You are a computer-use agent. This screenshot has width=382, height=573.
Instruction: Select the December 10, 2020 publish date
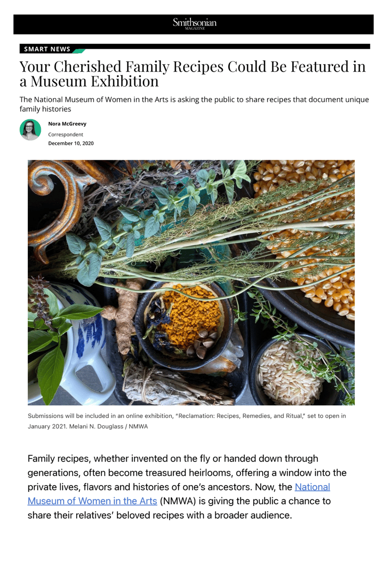coord(71,143)
